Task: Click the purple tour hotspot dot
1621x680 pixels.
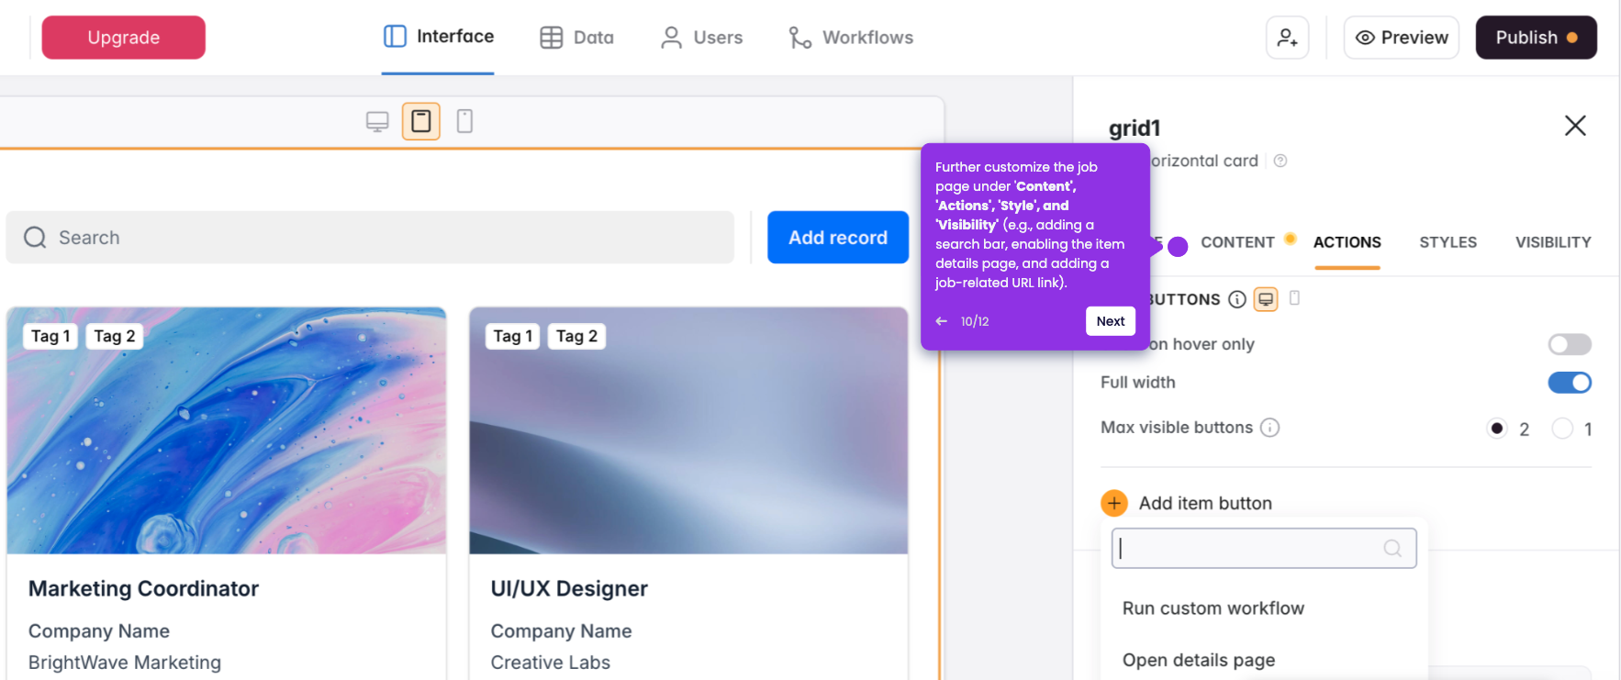Action: [1178, 246]
